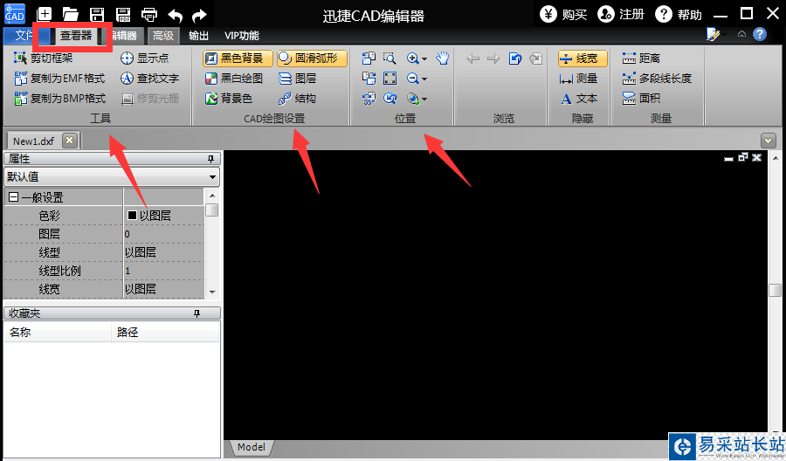
Task: Collapse the ribbon with the up chevron
Action: [741, 34]
